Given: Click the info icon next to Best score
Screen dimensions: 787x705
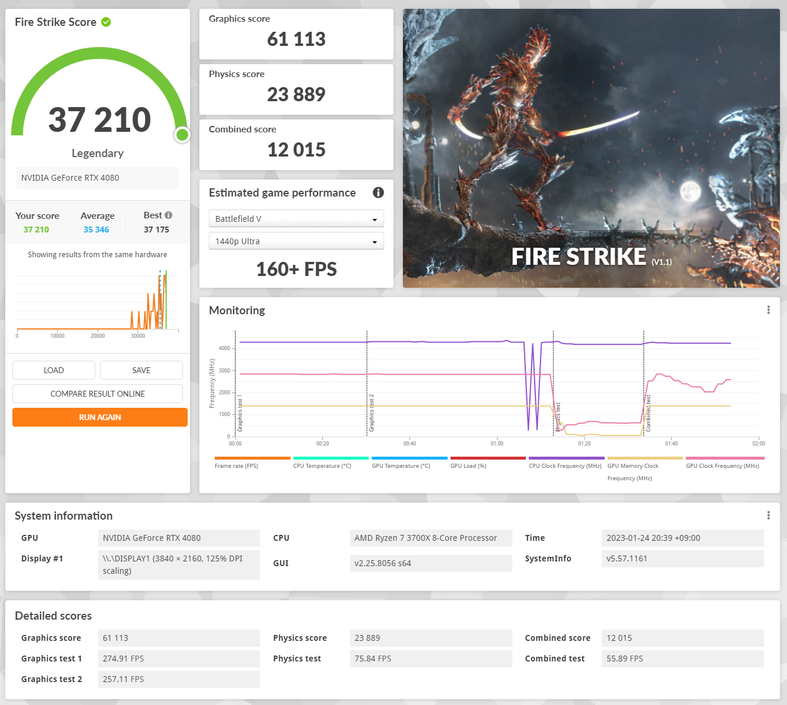Looking at the screenshot, I should click(168, 215).
